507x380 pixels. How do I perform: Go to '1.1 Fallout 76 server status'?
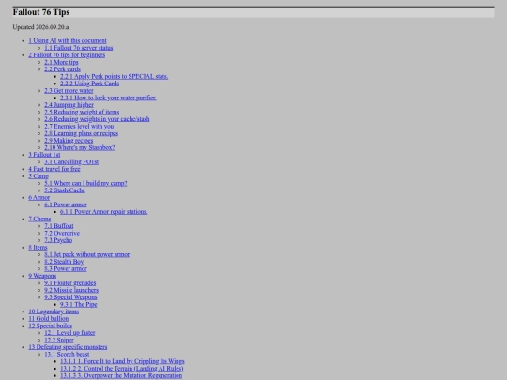[x=79, y=48]
